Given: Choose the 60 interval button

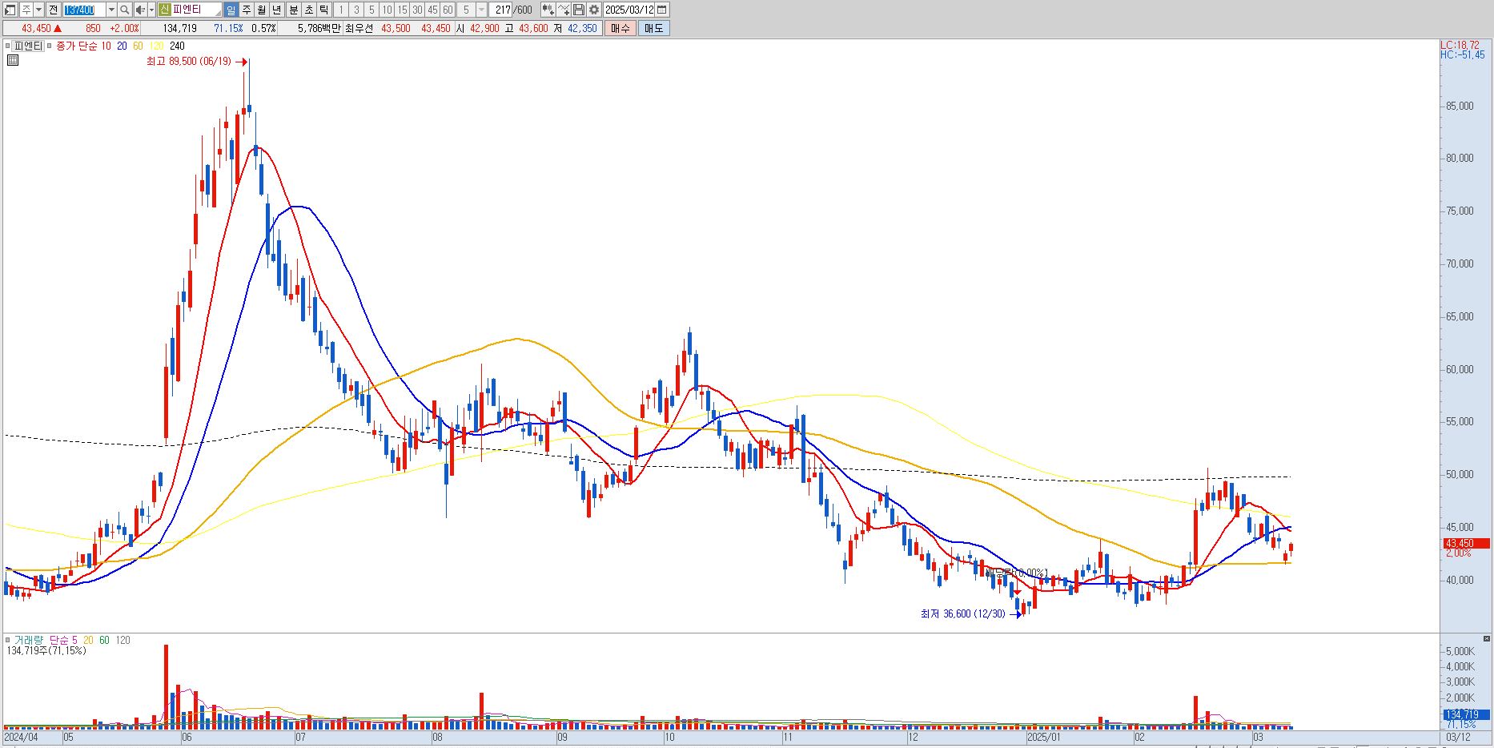Looking at the screenshot, I should [x=448, y=10].
